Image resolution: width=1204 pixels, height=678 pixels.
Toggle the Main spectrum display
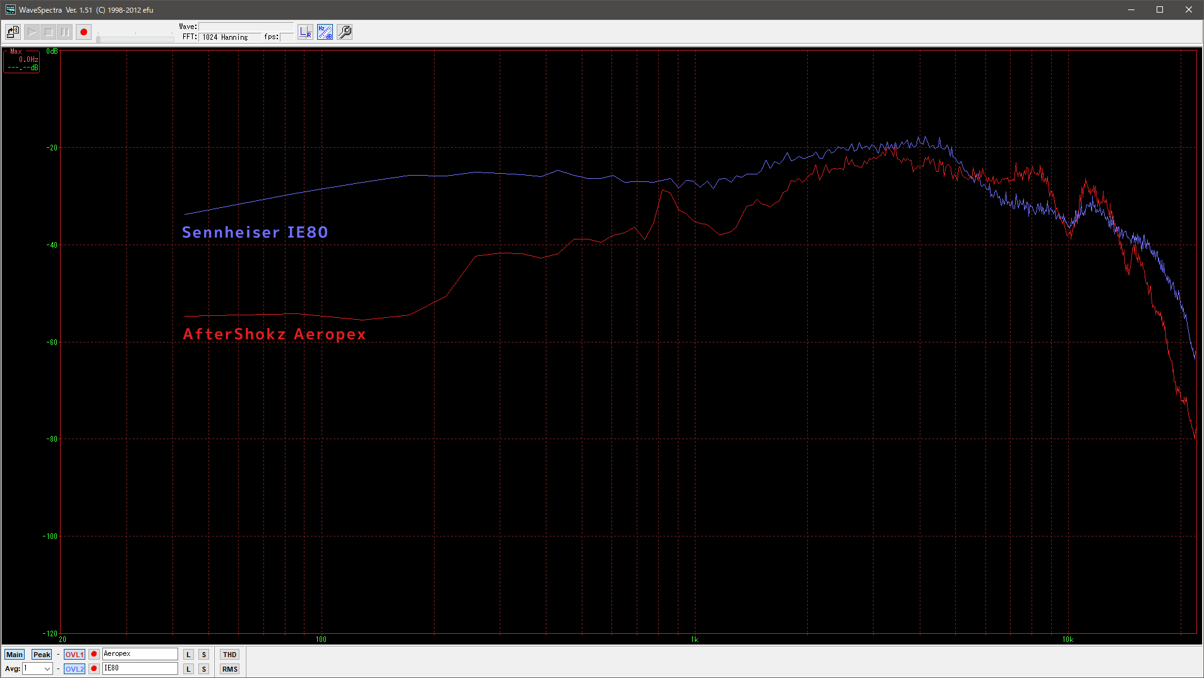point(14,655)
